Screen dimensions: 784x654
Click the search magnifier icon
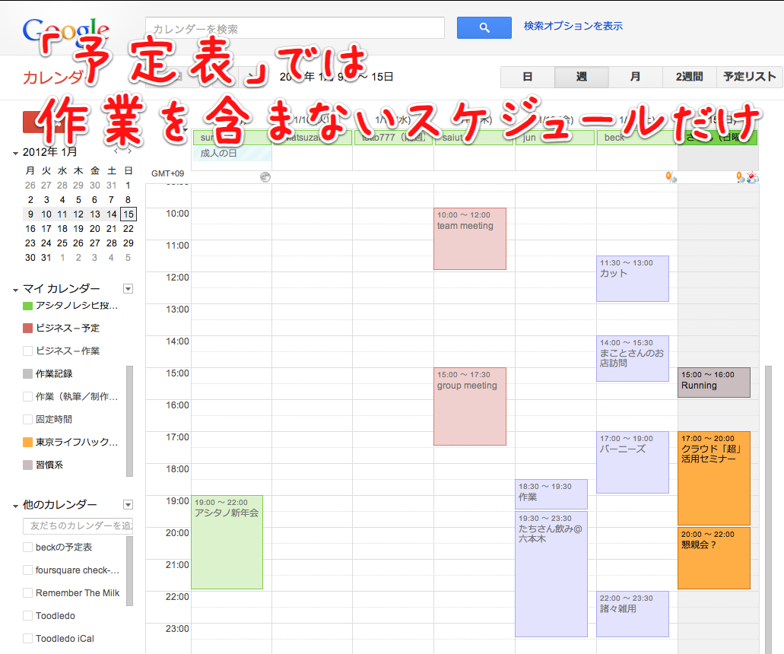tap(484, 27)
